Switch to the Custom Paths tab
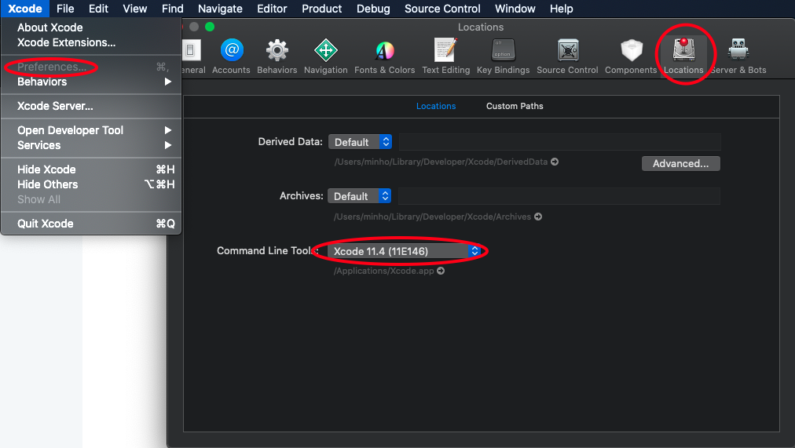 coord(515,106)
